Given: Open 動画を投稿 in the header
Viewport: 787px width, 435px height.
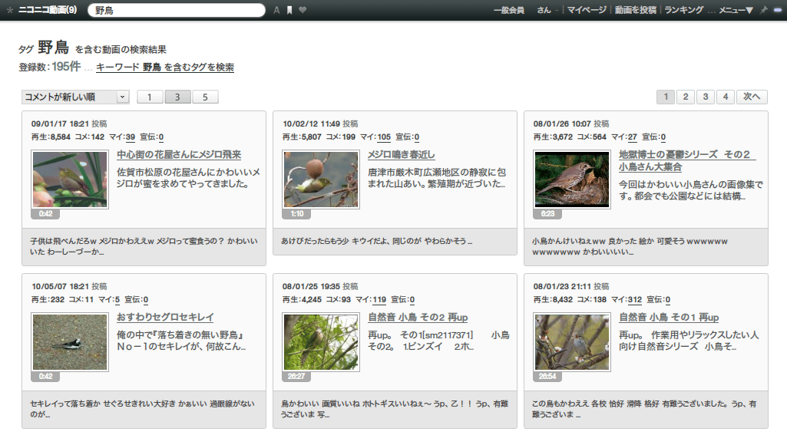Looking at the screenshot, I should (636, 10).
